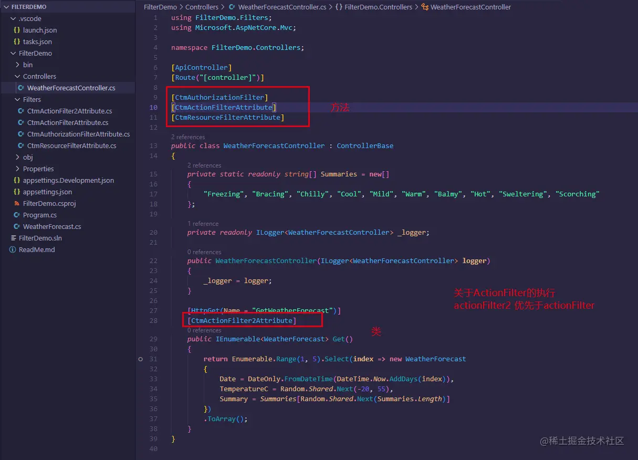Click the breakpoint circle at line 31
638x460 pixels.
[140, 359]
